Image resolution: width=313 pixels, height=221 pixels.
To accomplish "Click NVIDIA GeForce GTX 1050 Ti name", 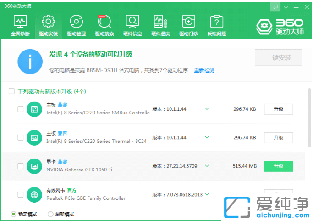I will tap(79, 170).
